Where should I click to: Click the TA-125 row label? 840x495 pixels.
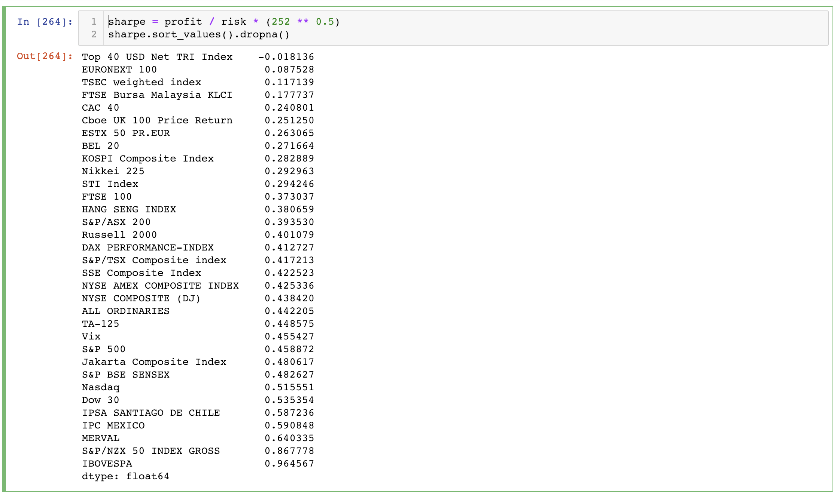pos(101,324)
